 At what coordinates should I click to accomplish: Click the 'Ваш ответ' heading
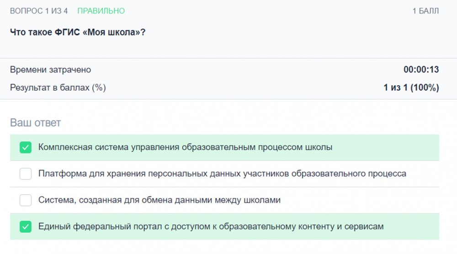[35, 123]
